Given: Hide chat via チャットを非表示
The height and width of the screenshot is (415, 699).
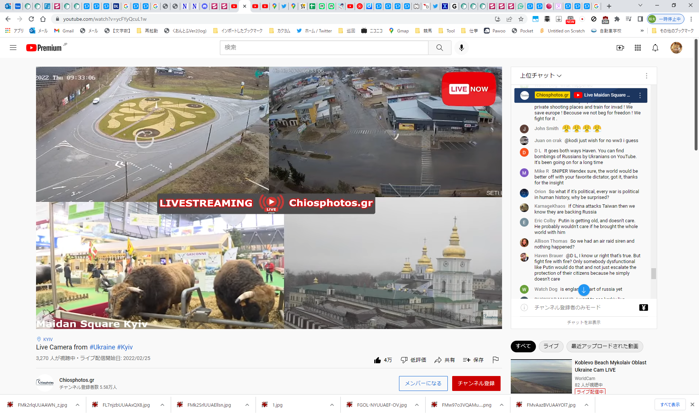Looking at the screenshot, I should tap(584, 322).
